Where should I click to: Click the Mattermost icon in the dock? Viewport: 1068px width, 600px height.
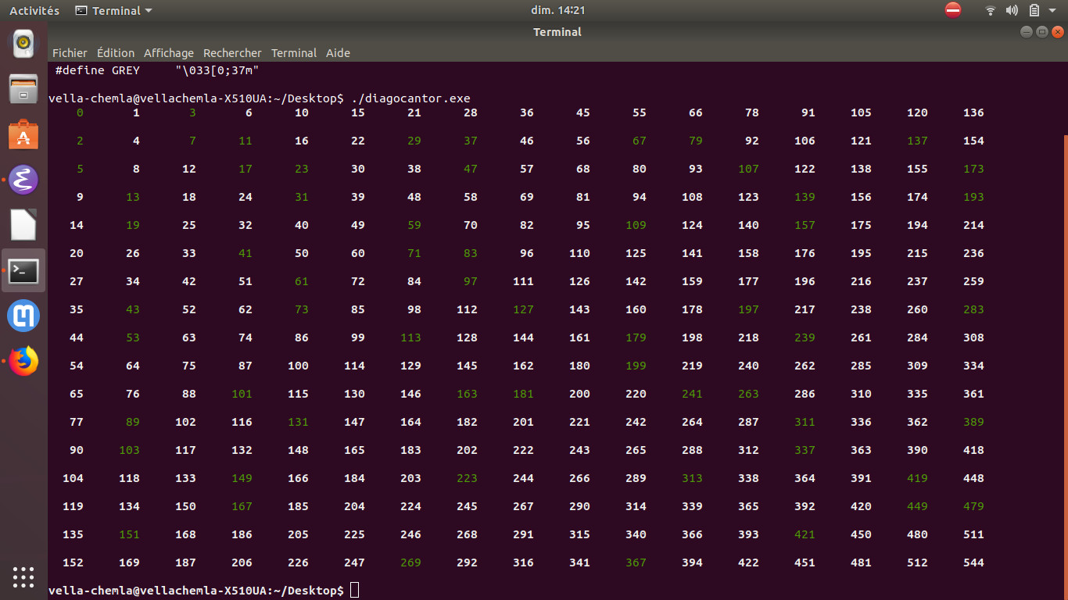[23, 316]
